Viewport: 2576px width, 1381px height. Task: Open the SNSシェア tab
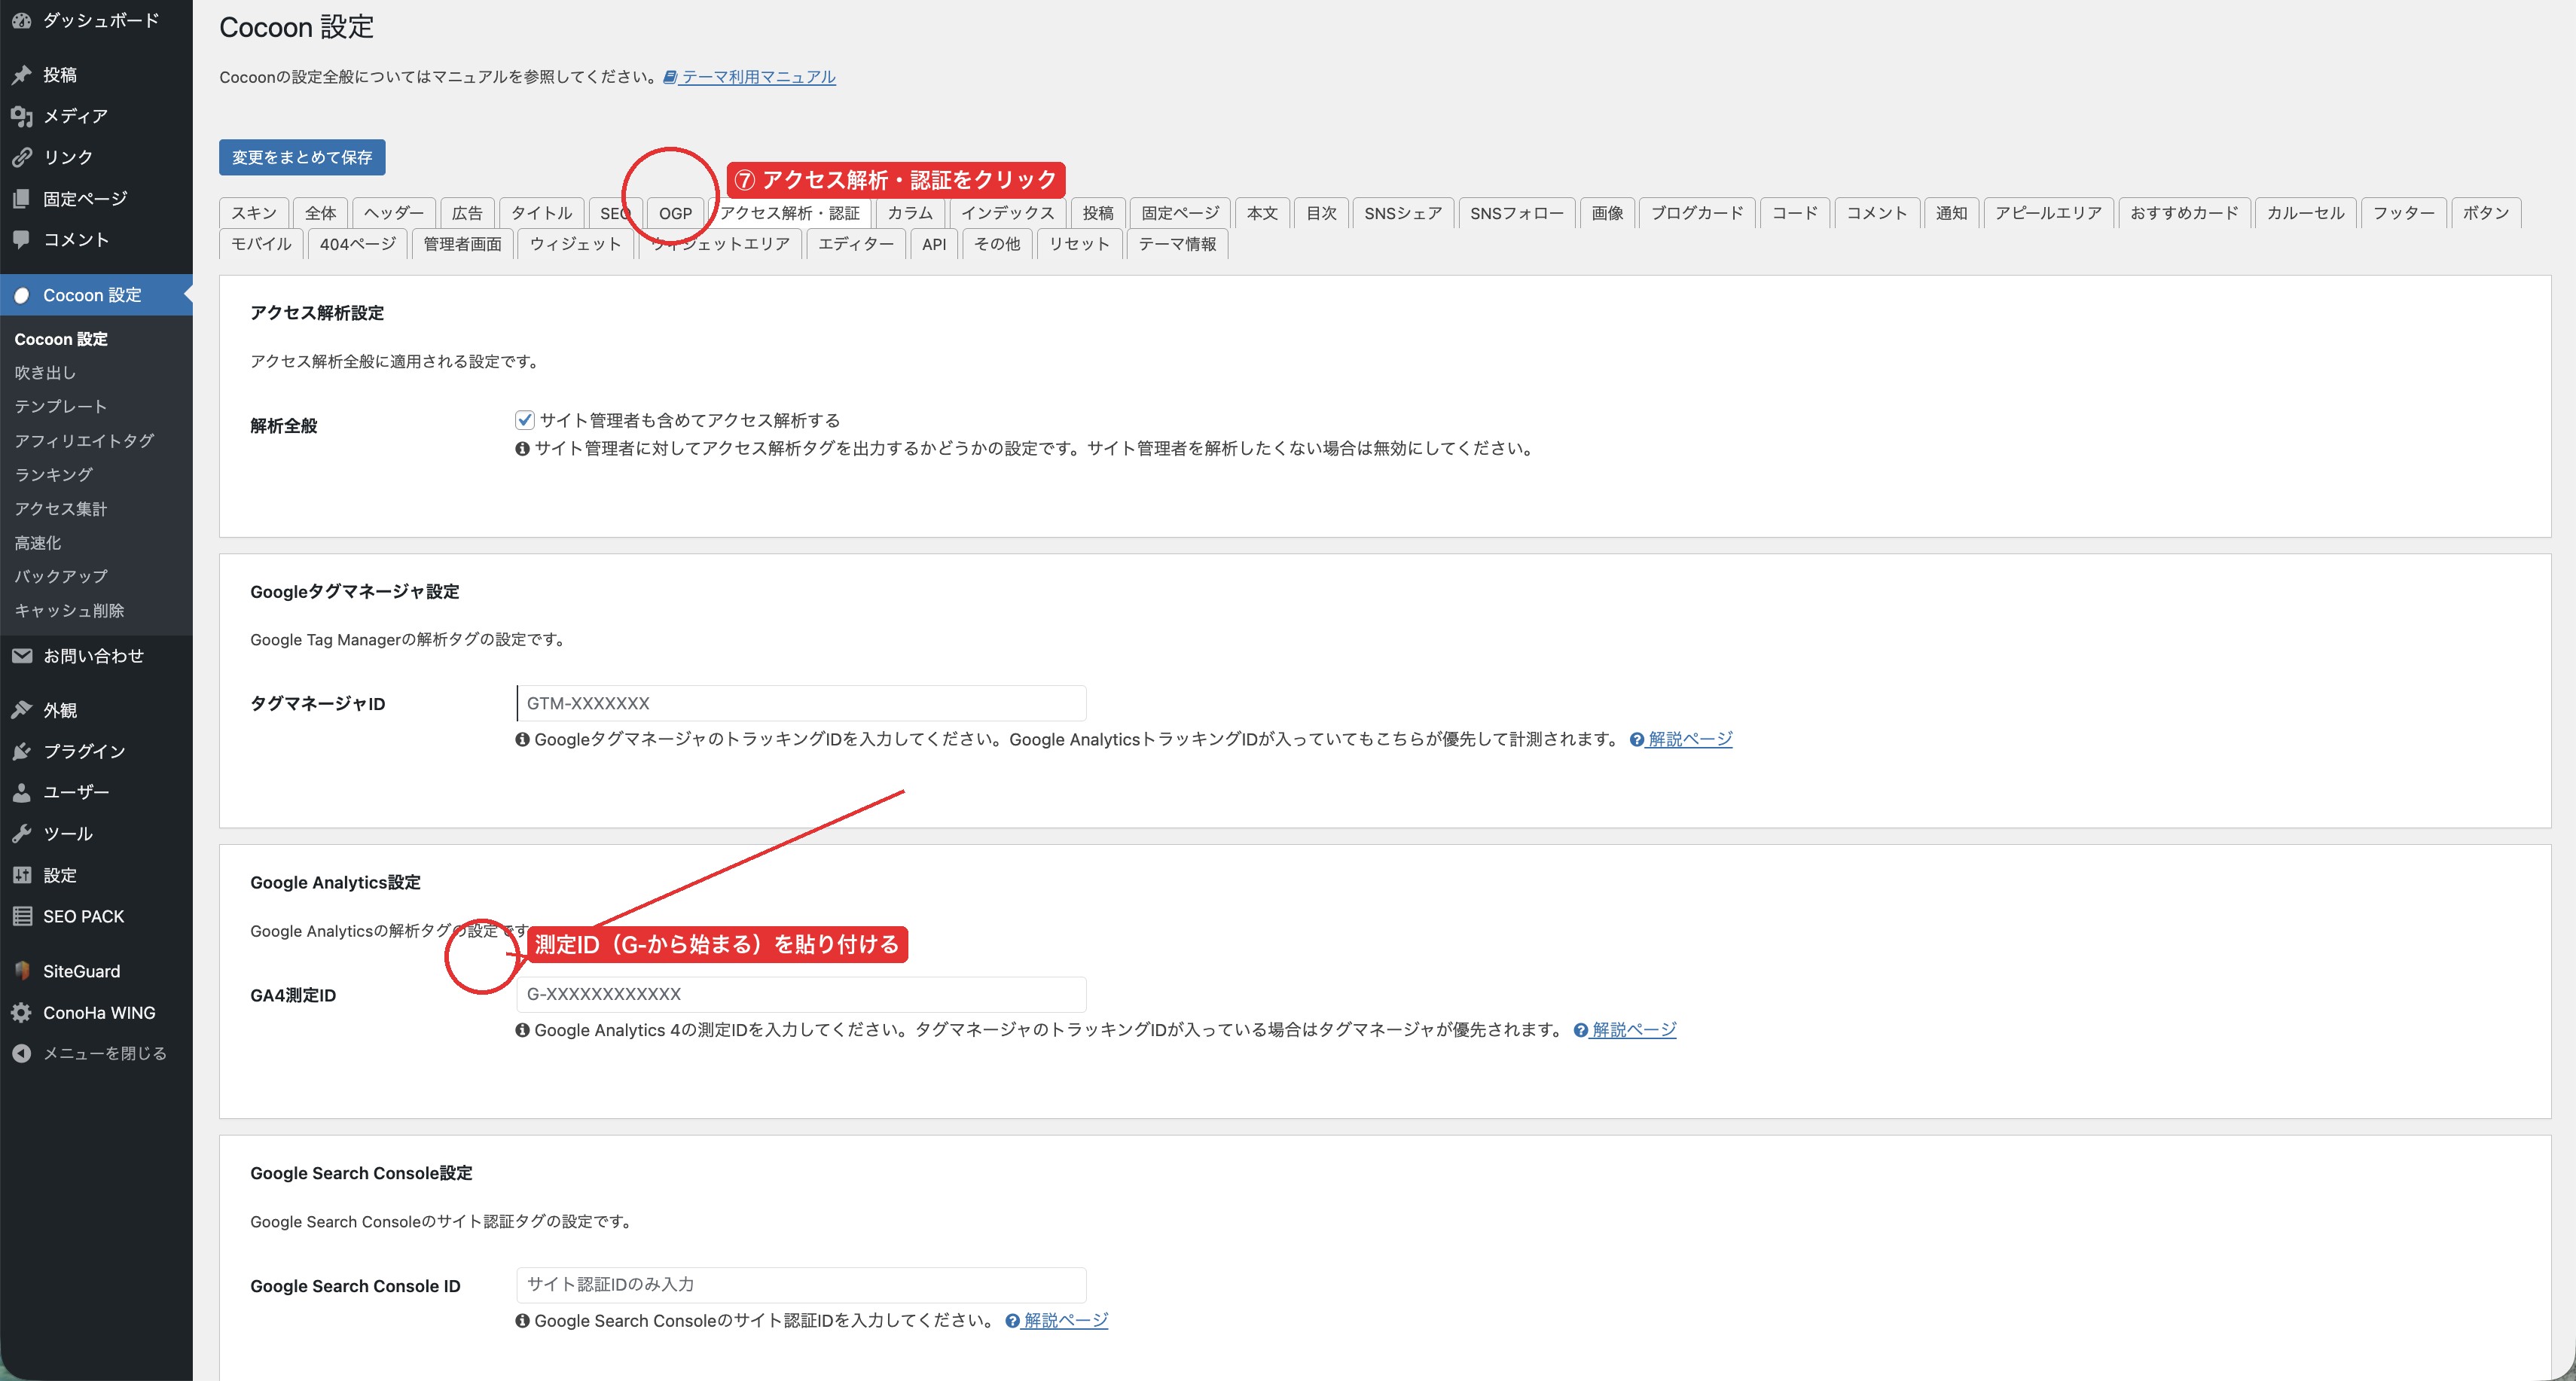coord(1403,213)
